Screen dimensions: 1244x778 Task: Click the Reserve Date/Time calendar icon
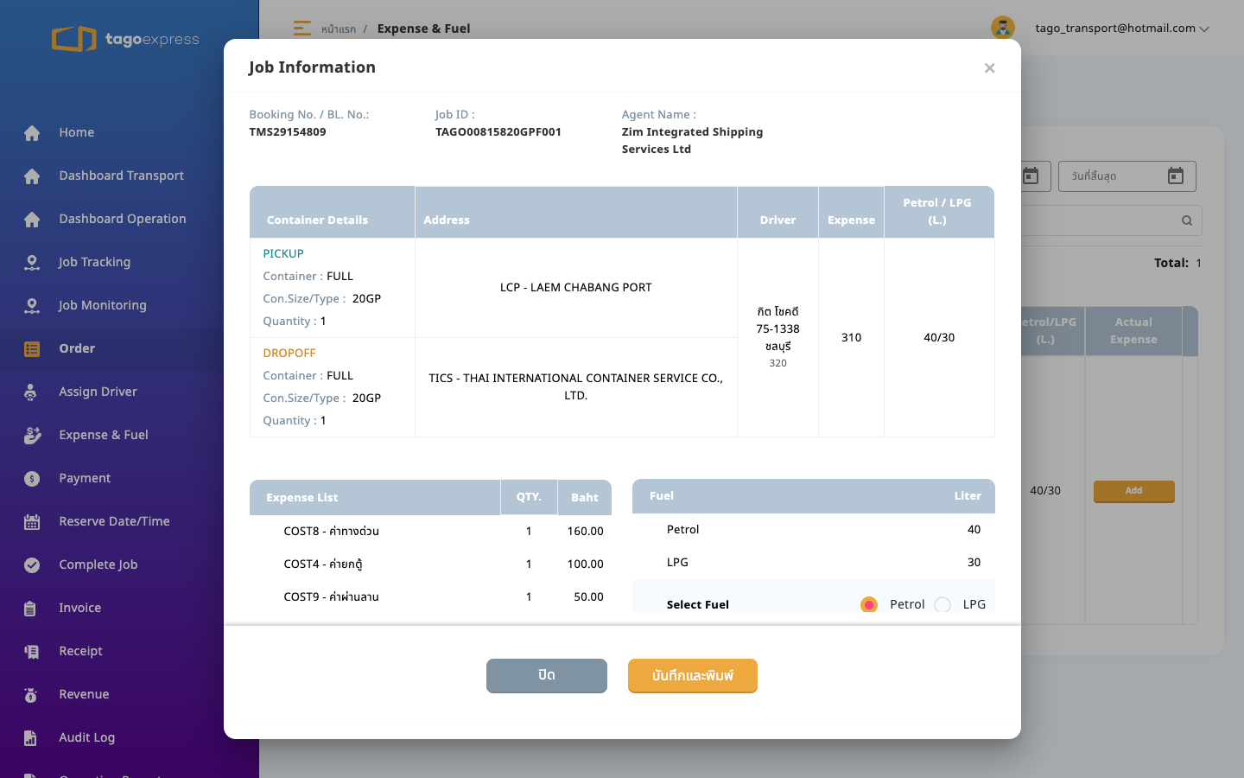[32, 521]
